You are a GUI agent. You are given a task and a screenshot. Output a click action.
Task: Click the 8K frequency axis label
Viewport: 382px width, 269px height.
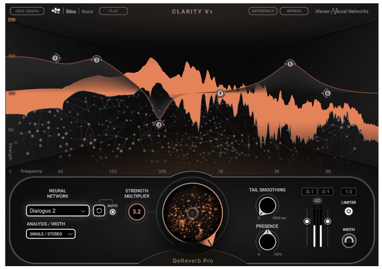point(328,172)
